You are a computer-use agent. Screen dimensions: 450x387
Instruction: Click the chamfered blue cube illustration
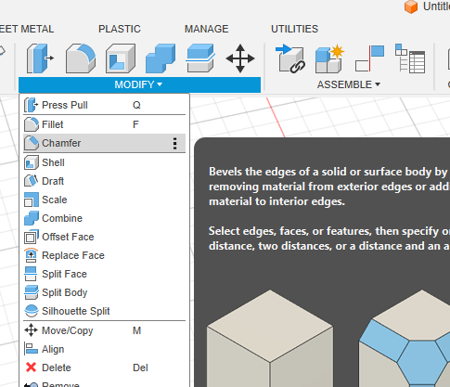coord(405,338)
